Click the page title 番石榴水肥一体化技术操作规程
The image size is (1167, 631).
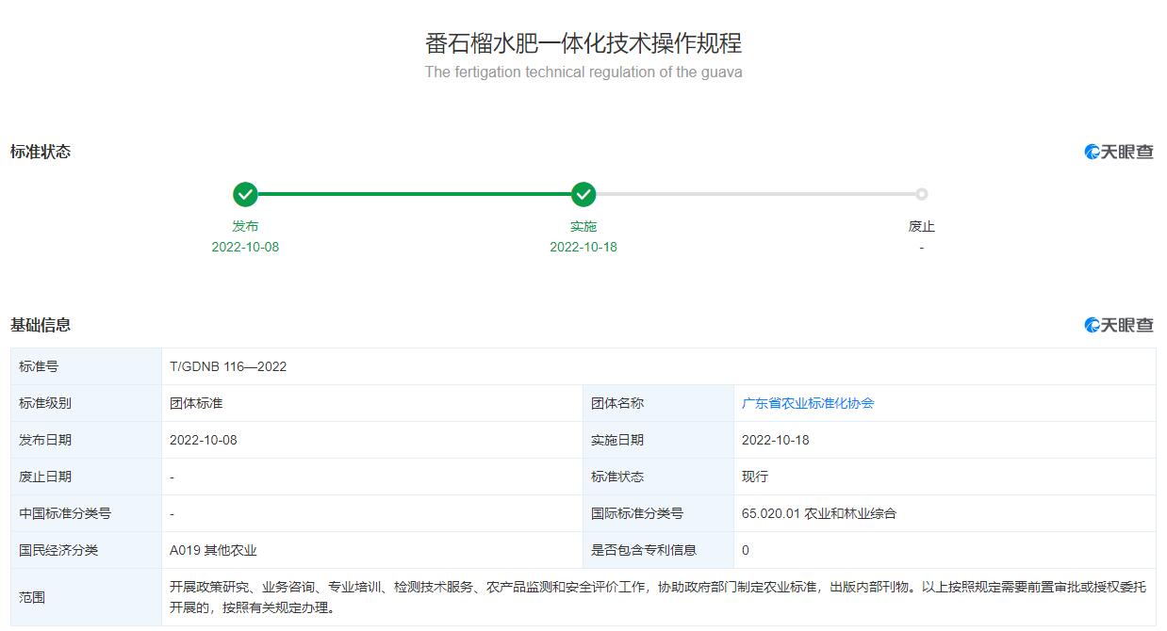(583, 43)
